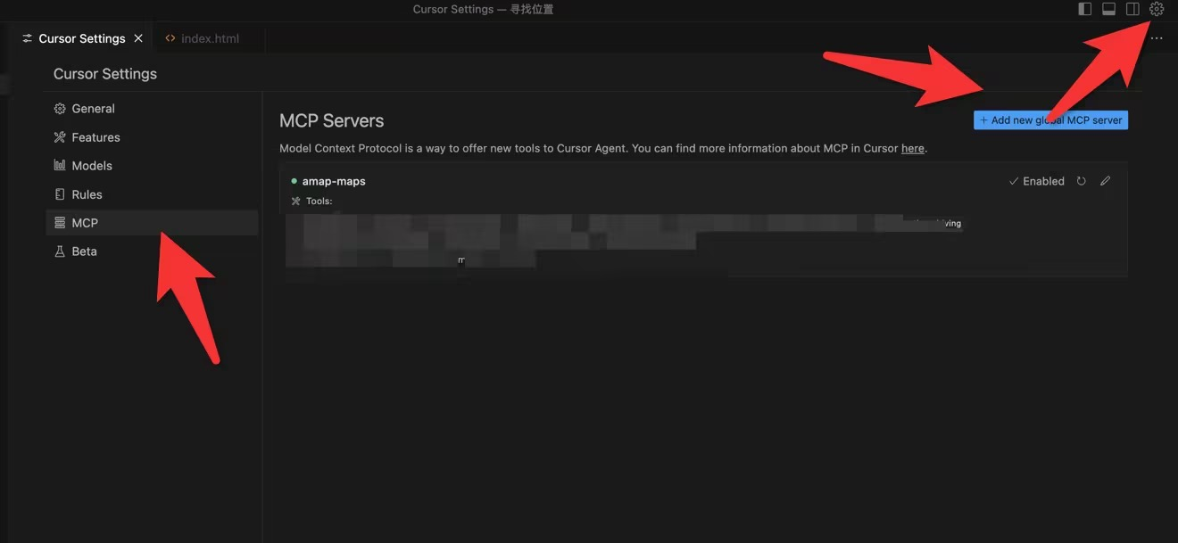Open settings via title bar gear icon
The height and width of the screenshot is (543, 1178).
1157,9
